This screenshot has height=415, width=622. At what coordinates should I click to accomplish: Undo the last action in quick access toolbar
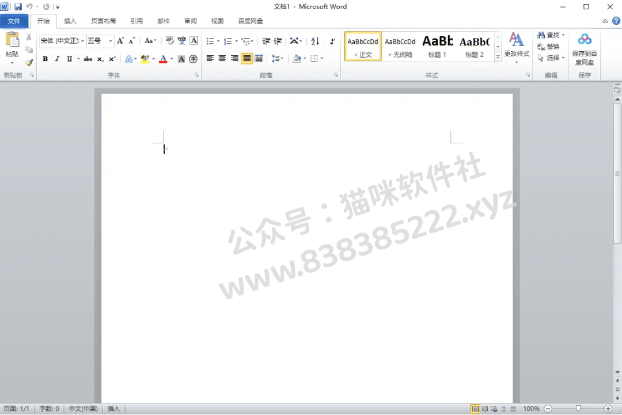point(29,7)
